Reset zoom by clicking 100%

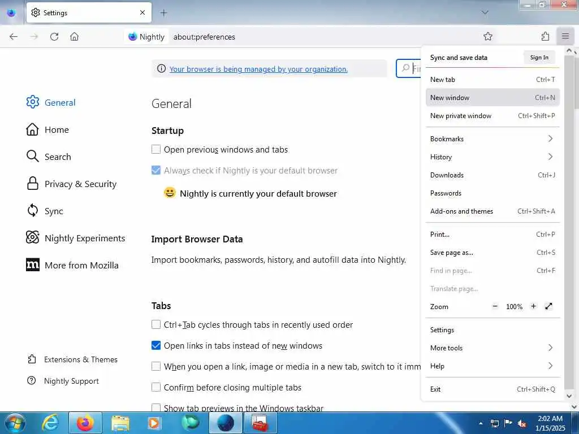514,307
